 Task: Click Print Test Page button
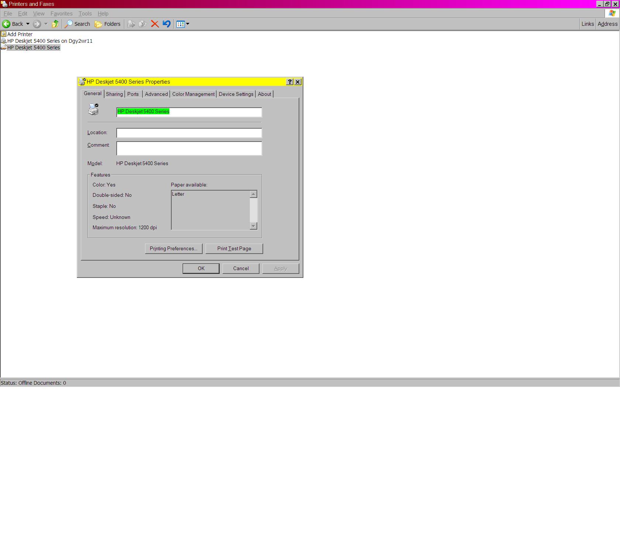coord(234,249)
